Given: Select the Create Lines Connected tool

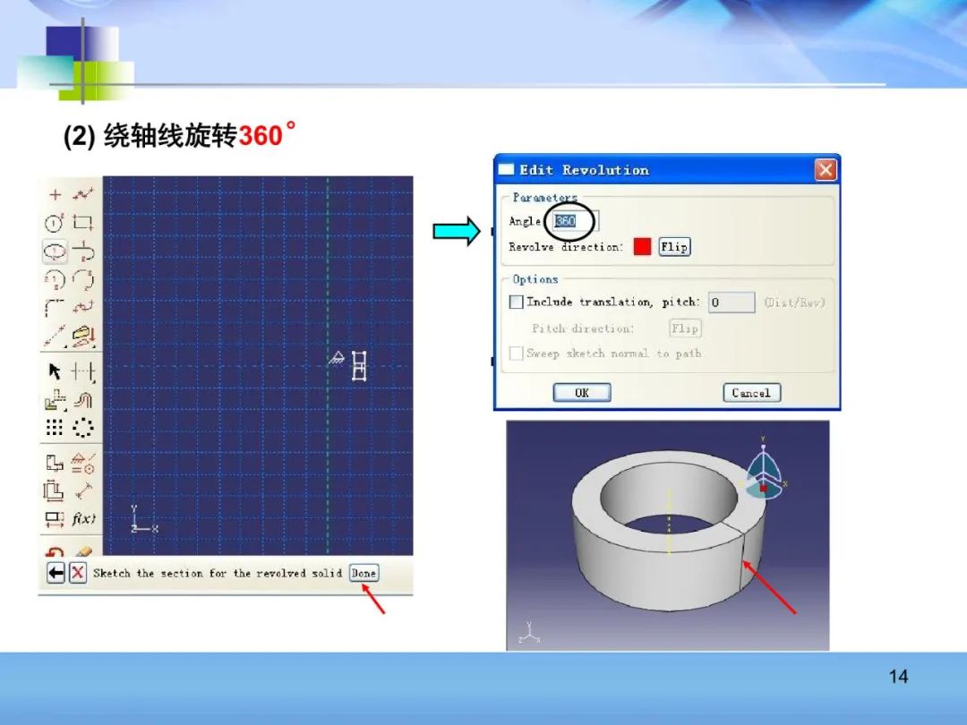Looking at the screenshot, I should (83, 195).
